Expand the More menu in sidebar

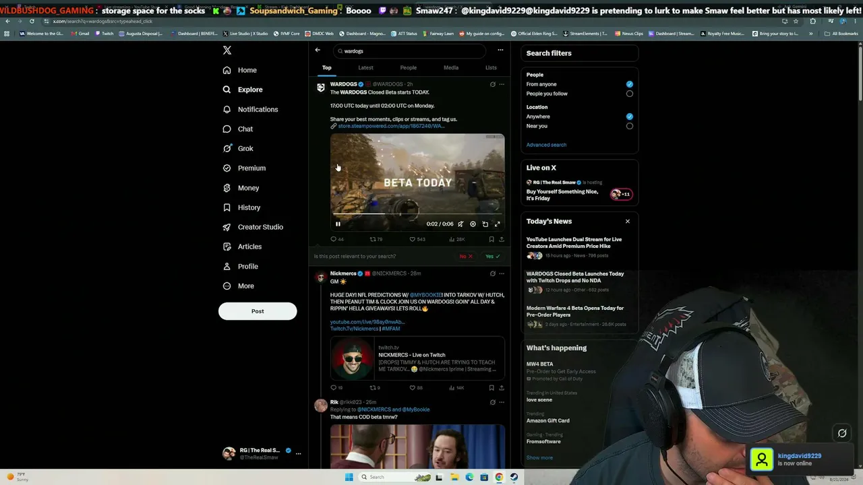point(239,286)
